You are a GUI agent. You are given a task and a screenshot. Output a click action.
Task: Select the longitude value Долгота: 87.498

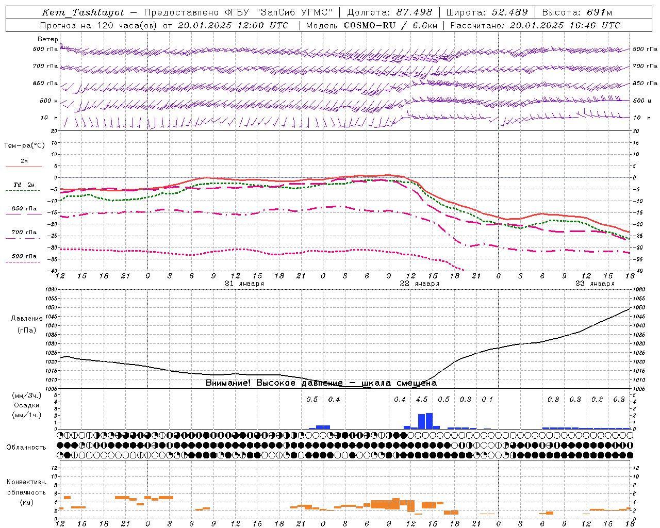(390, 12)
